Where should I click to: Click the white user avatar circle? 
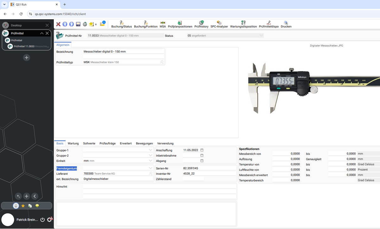8,219
